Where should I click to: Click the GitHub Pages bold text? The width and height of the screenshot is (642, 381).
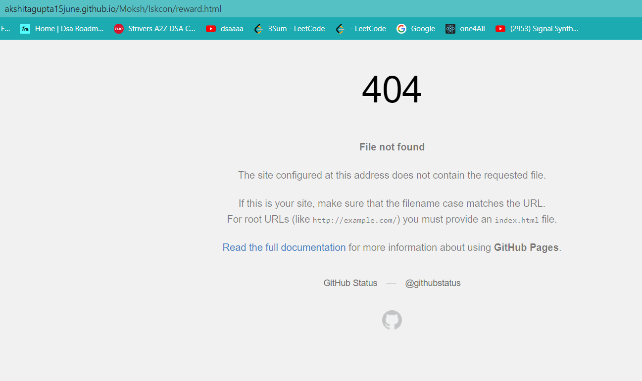[x=526, y=247]
